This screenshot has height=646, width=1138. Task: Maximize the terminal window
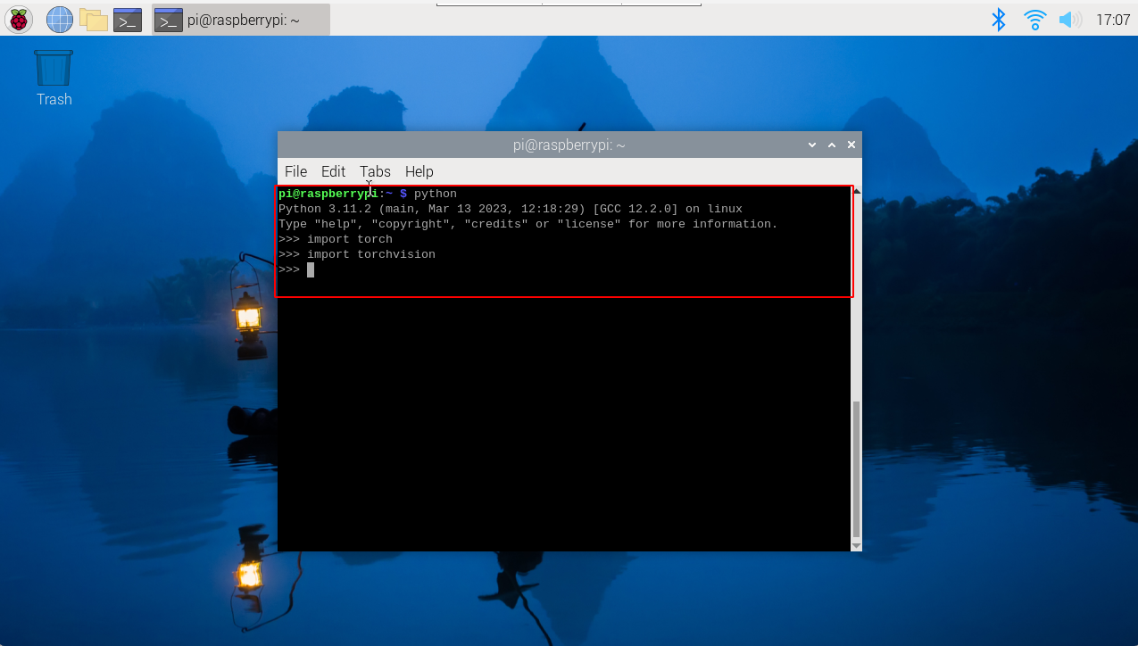[x=832, y=145]
